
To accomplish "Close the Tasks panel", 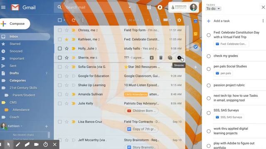I will pyautogui.click(x=263, y=7).
